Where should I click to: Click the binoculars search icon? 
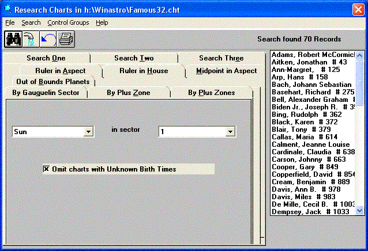[x=13, y=39]
